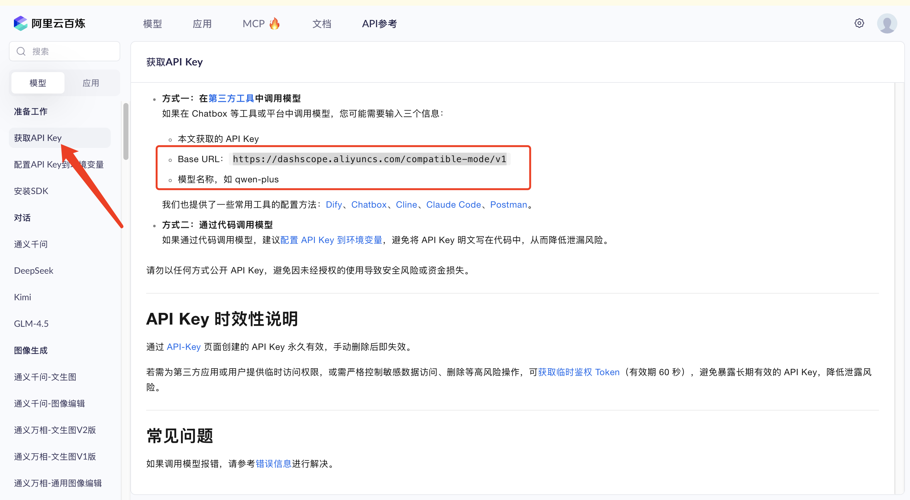Open 配置API Key到环境变量 sidebar item
910x500 pixels.
click(59, 164)
